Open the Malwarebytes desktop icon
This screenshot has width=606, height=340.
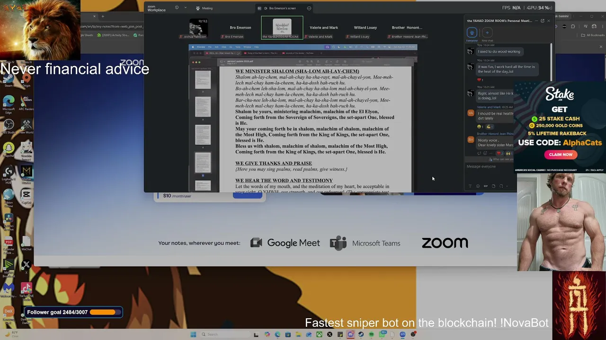point(9,289)
